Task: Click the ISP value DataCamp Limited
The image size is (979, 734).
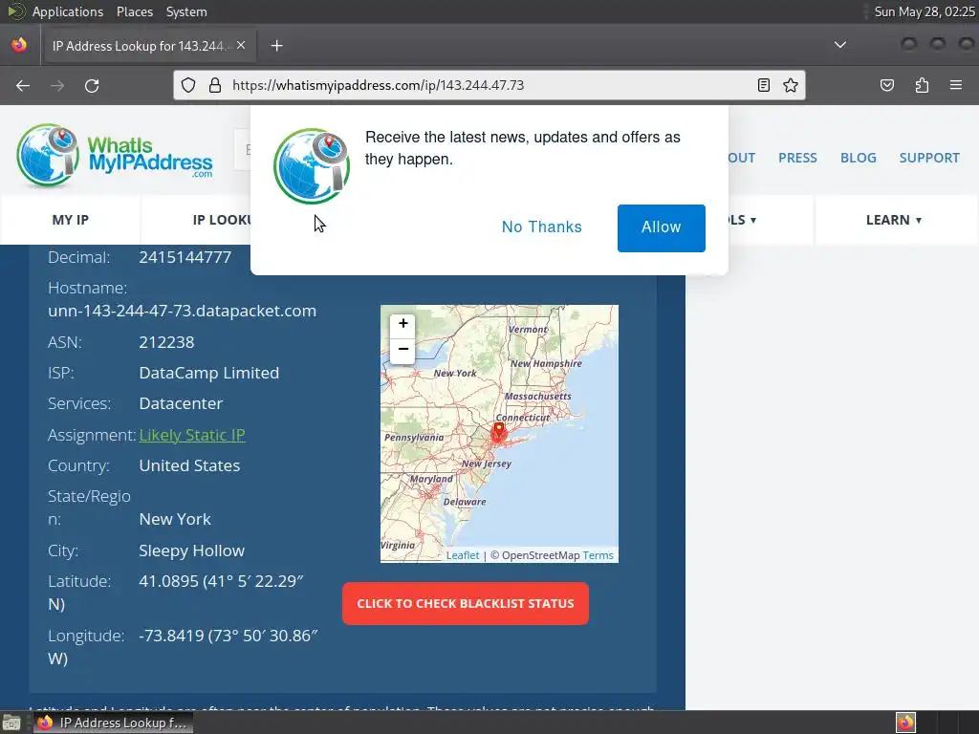Action: click(x=208, y=373)
